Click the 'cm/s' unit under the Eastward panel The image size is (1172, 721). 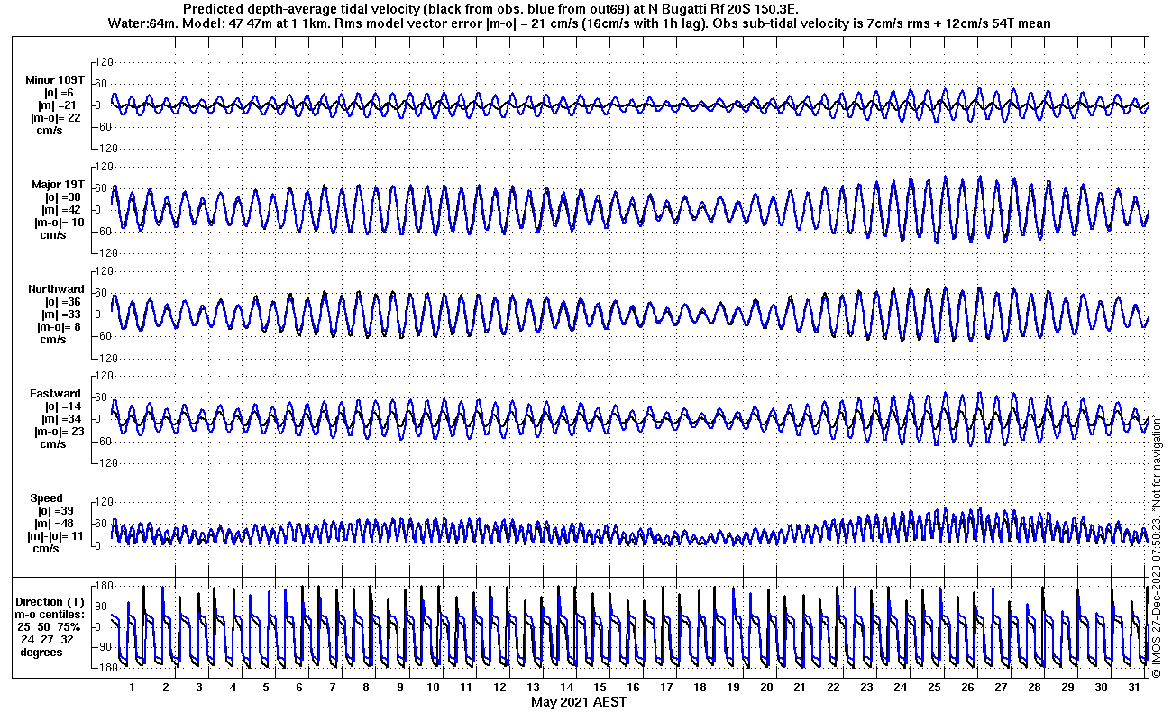coord(52,444)
